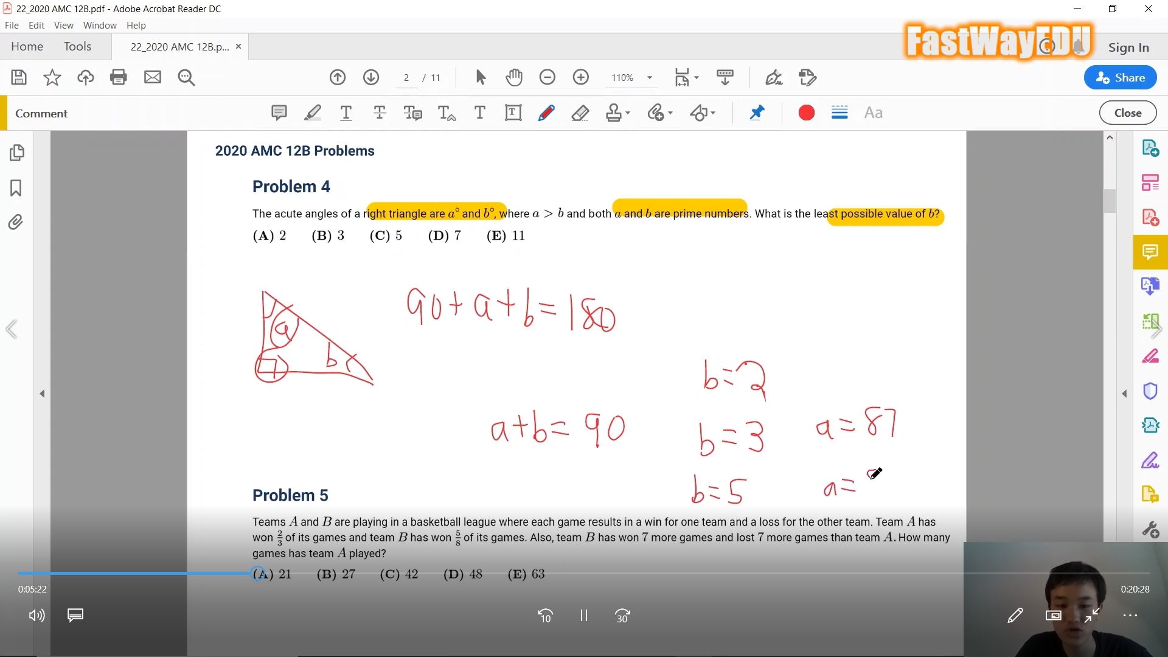Select the Add text comment tool

[x=480, y=113]
